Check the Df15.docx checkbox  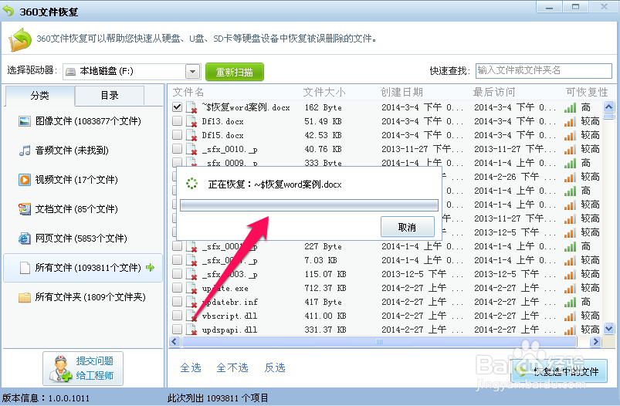(177, 134)
